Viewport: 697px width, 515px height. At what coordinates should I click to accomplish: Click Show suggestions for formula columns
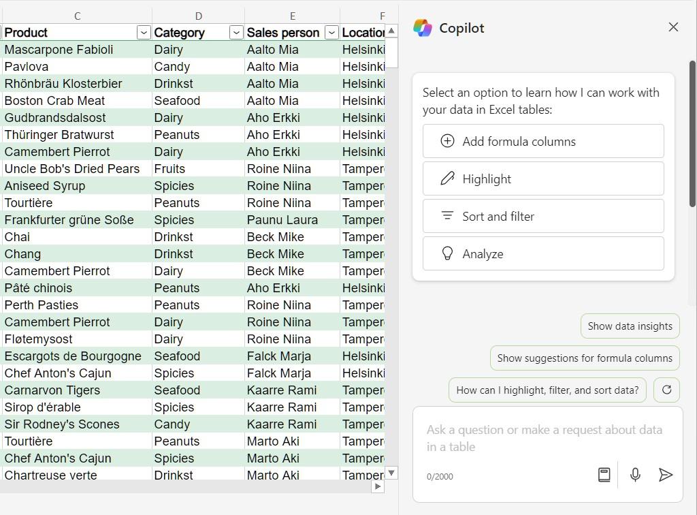[584, 358]
